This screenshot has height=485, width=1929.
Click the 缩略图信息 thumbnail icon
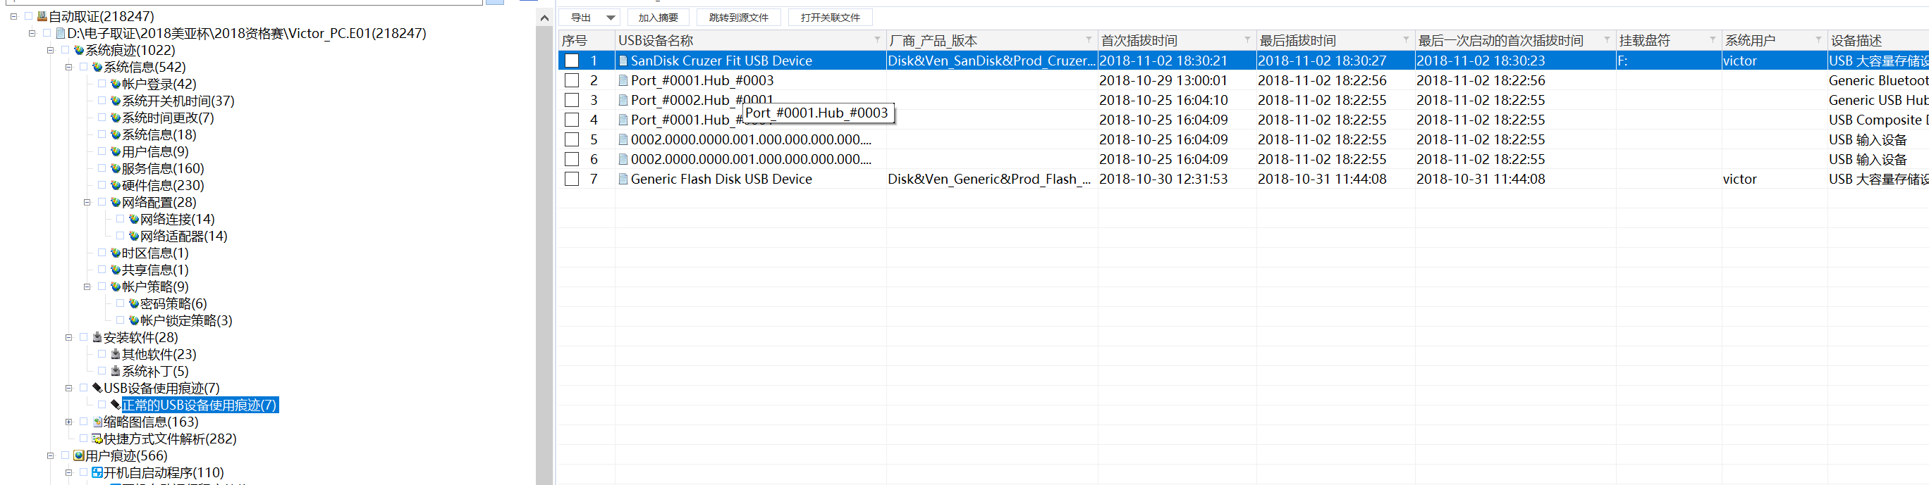point(97,422)
